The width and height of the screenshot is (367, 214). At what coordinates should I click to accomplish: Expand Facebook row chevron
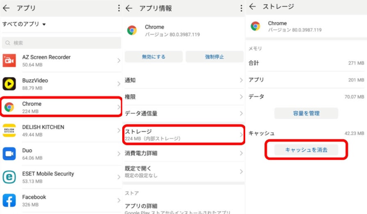[119, 201]
